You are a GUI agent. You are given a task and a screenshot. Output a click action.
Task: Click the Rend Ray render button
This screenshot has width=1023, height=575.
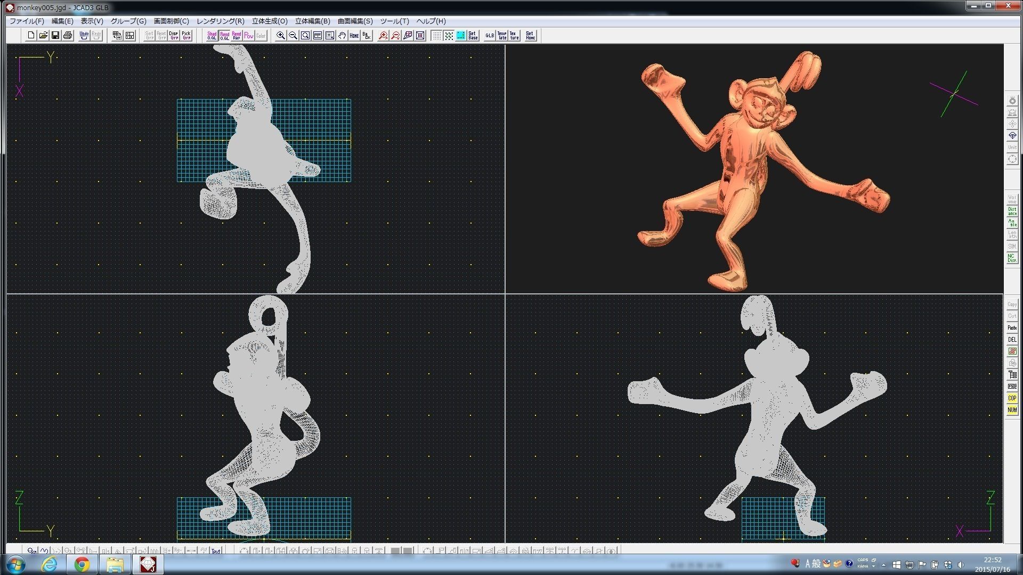pos(236,36)
